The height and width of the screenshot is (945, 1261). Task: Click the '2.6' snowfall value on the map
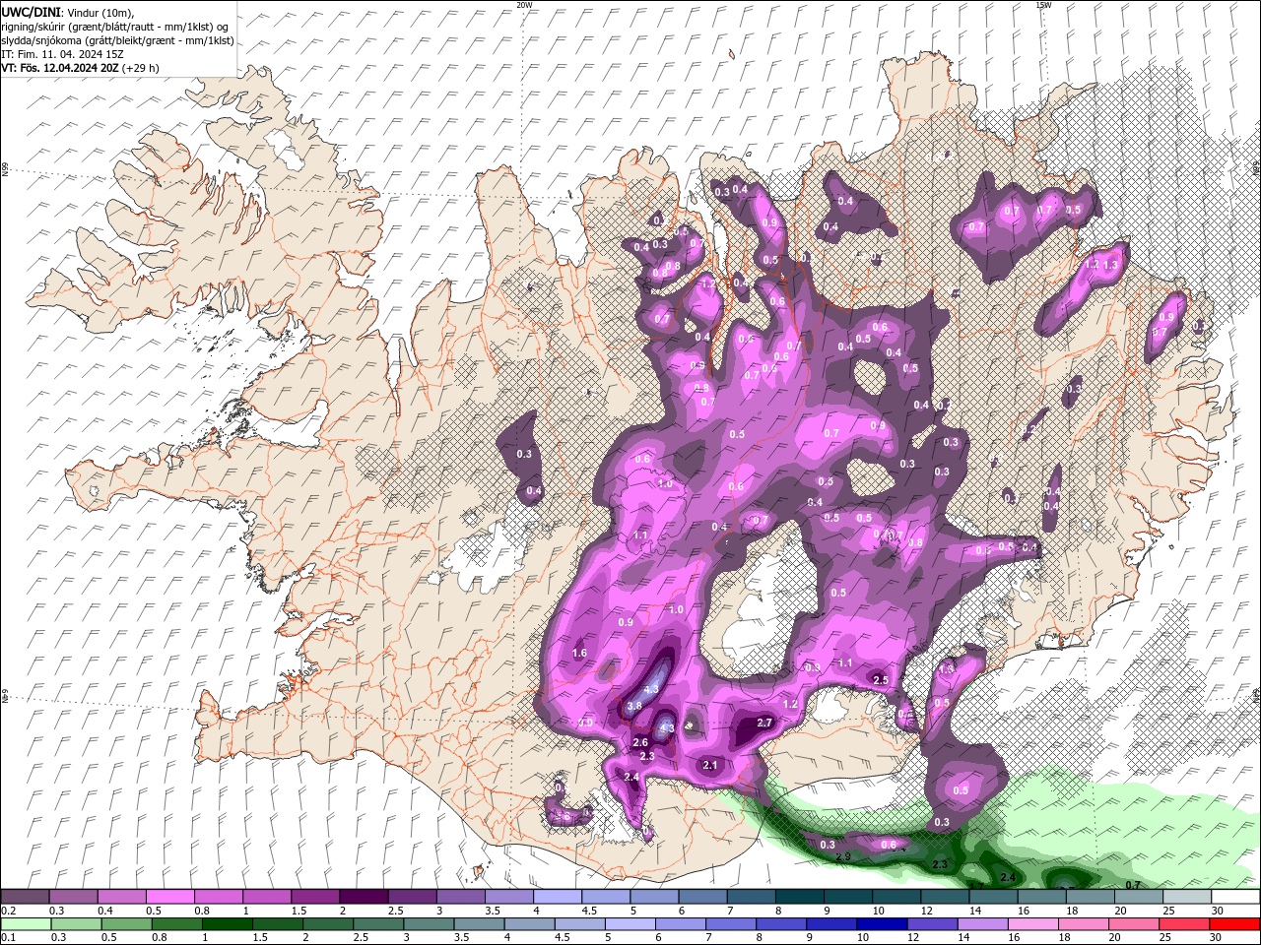pos(640,742)
